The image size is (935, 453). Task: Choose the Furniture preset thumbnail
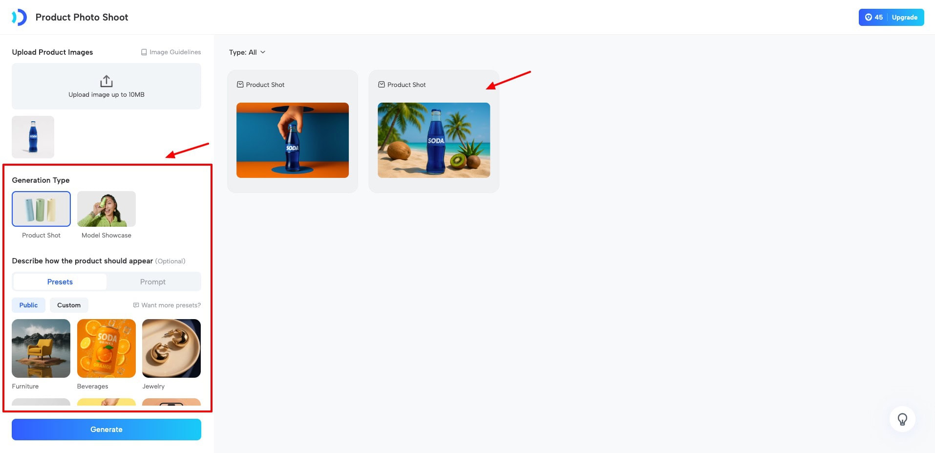[41, 348]
